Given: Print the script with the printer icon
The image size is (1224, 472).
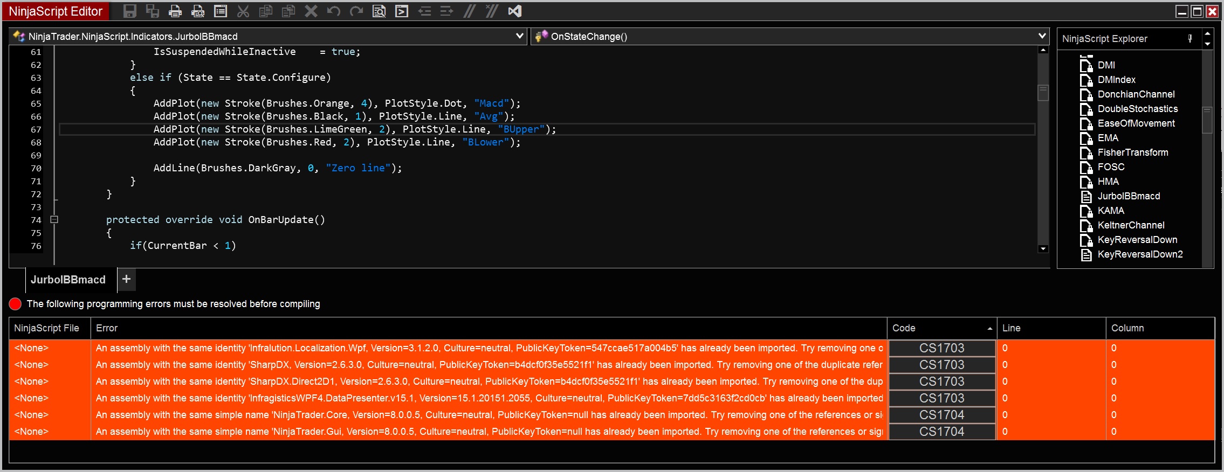Looking at the screenshot, I should 175,11.
